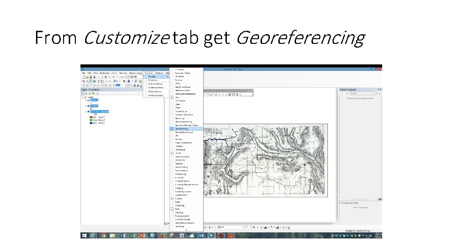Open the Arial font name dropdown
This screenshot has height=252, width=449.
point(243,227)
